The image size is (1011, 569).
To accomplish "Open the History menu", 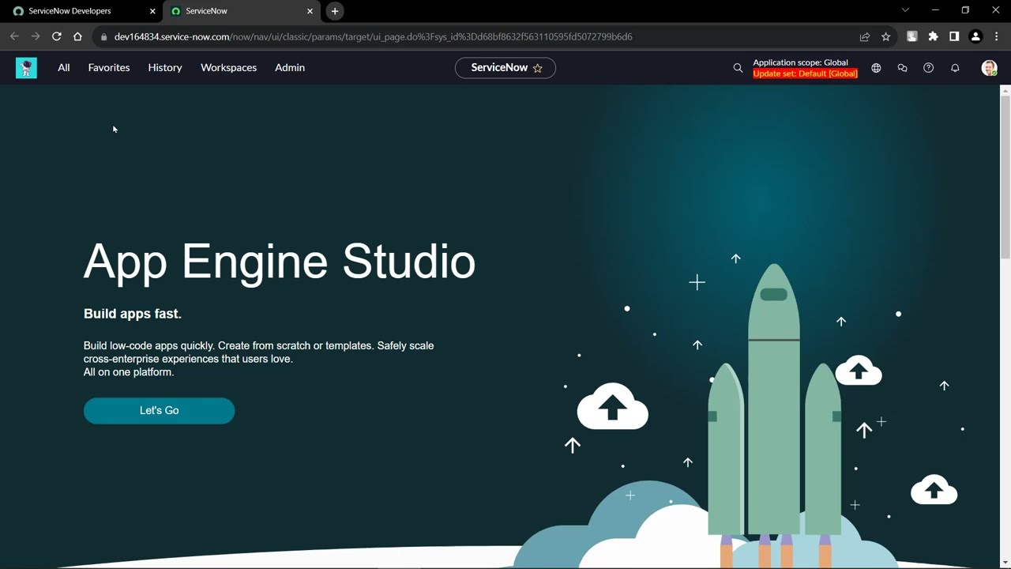I will tap(165, 68).
